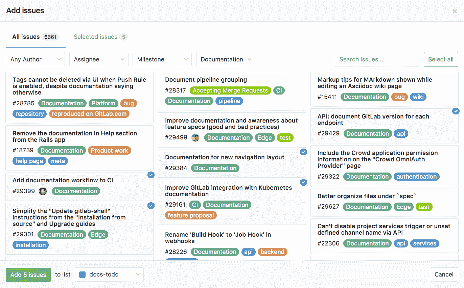This screenshot has height=288, width=464.
Task: Click the Search issues input field
Action: coord(377,59)
